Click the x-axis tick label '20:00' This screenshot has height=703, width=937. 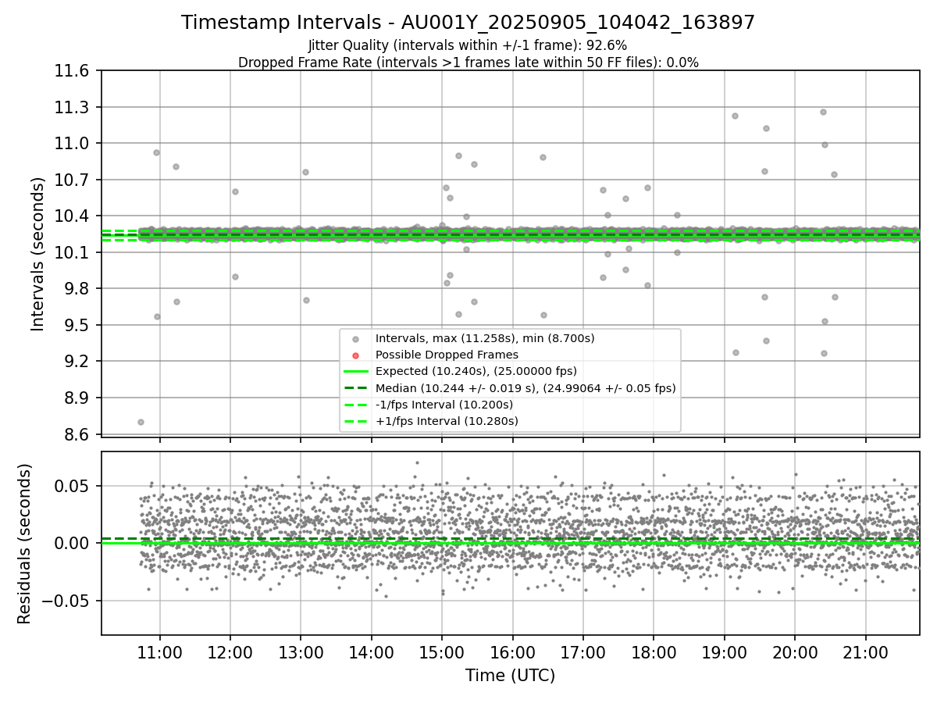click(795, 652)
